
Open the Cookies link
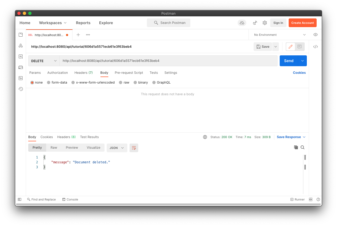click(299, 73)
